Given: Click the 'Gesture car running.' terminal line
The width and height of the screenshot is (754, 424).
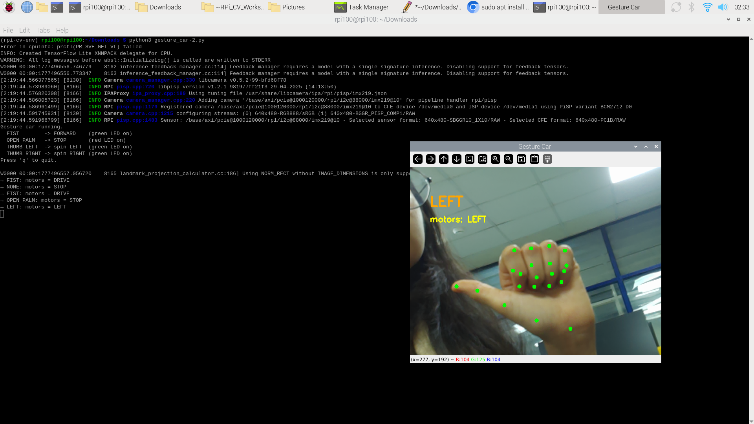Looking at the screenshot, I should coord(32,127).
